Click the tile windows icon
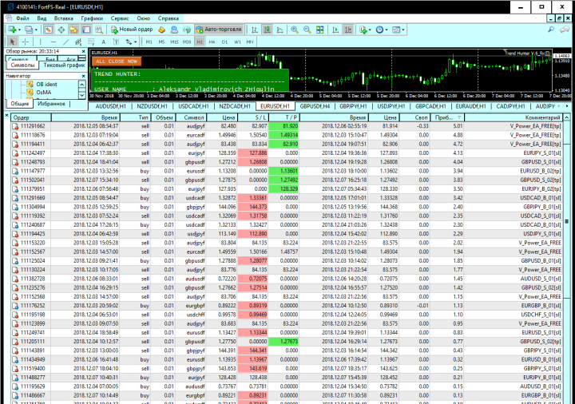Viewport: 575px width, 404px height. [320, 30]
